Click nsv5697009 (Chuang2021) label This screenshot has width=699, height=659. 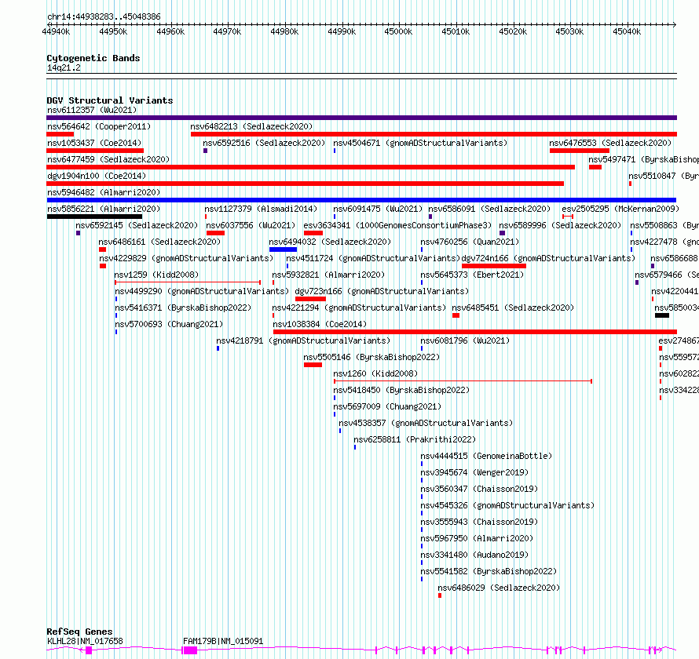tap(387, 406)
